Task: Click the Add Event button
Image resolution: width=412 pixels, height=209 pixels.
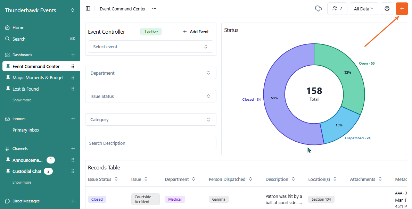Action: pos(196,32)
